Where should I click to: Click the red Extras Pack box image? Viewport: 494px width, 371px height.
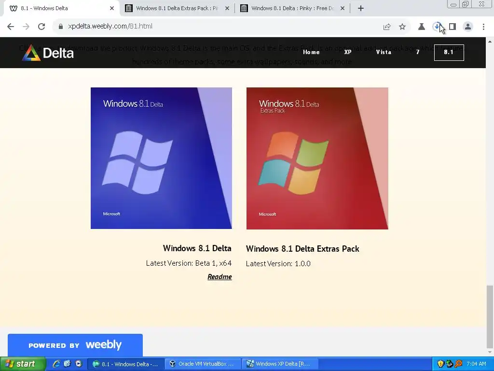coord(317,158)
